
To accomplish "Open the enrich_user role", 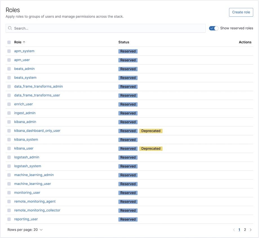I will coord(23,104).
